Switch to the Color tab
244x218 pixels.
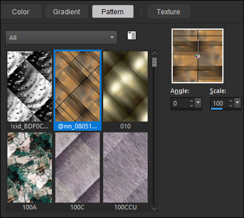point(21,12)
